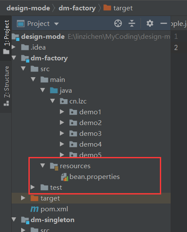Expand the demo2 package arrow
This screenshot has height=232, width=187.
(x=62, y=122)
